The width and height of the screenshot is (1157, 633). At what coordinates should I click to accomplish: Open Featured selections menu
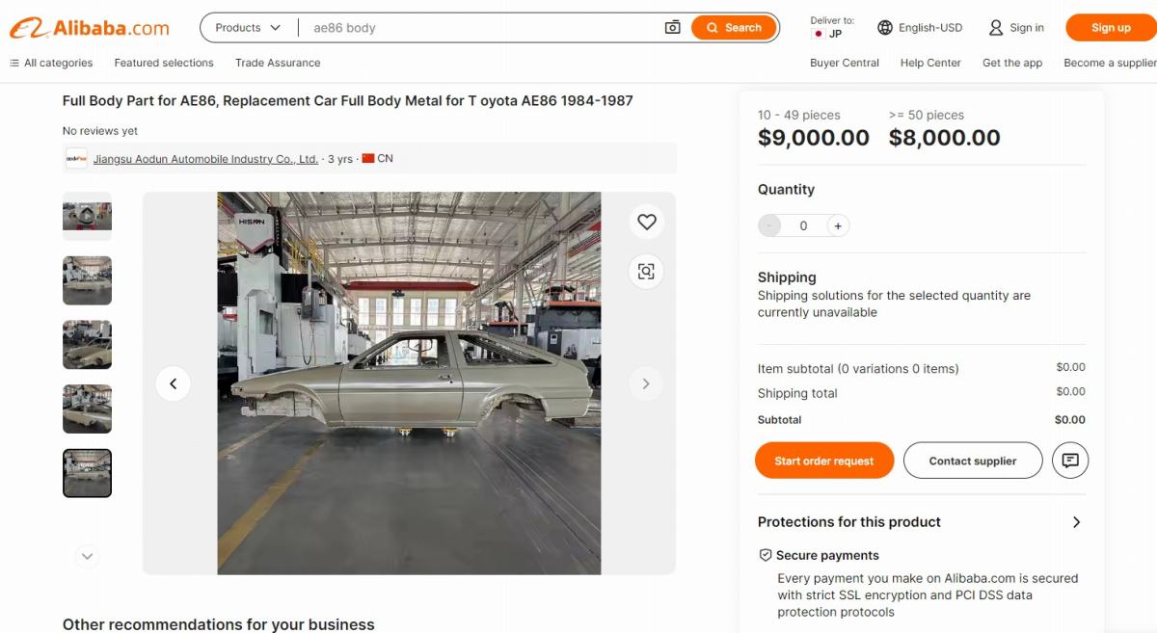[164, 63]
